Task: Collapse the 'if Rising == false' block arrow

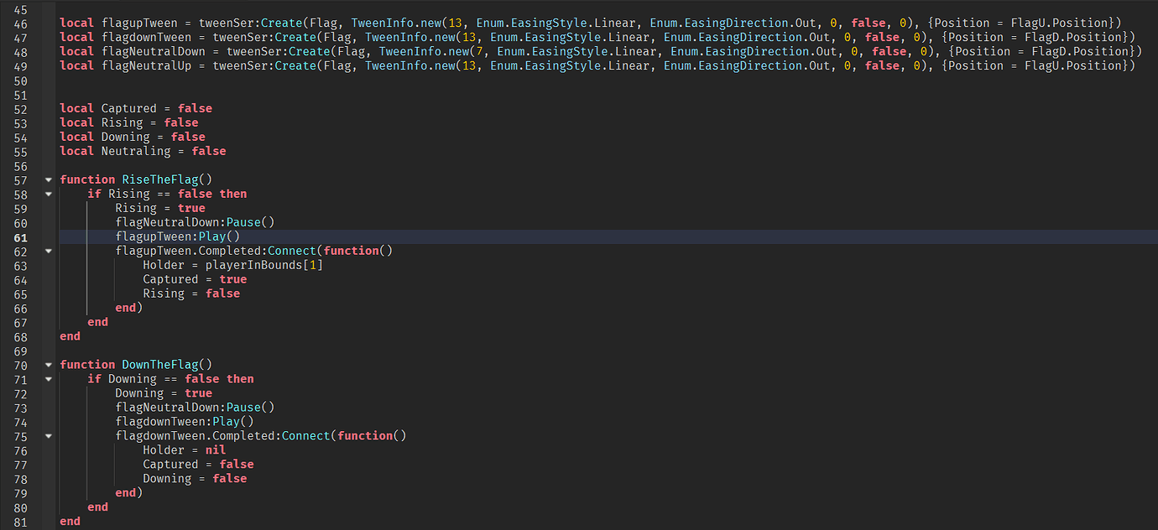Action: click(48, 194)
